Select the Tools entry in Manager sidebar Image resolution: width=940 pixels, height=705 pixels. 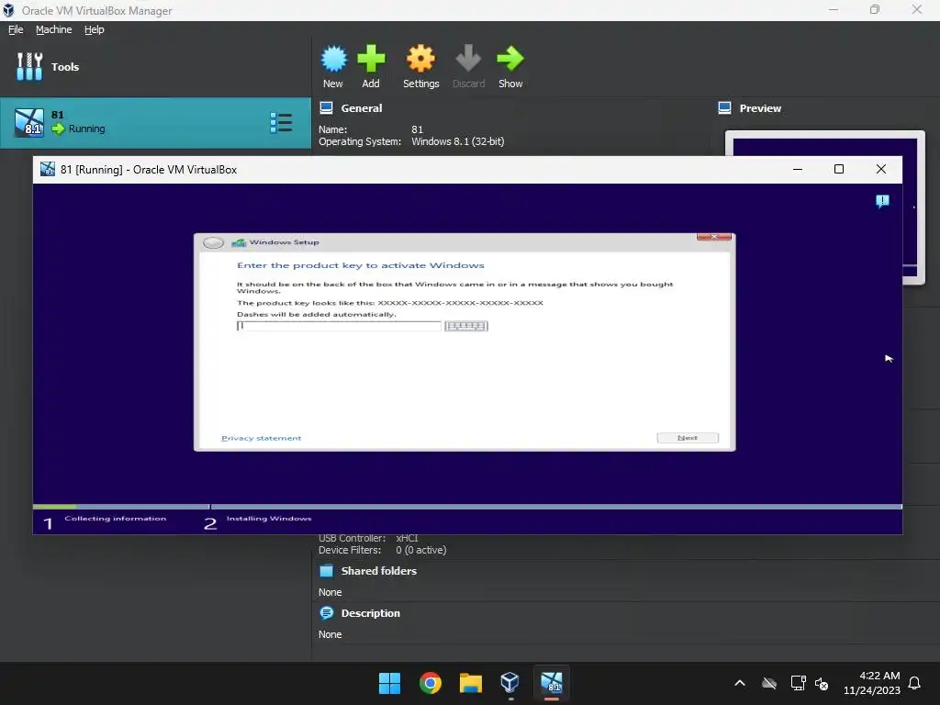pyautogui.click(x=156, y=66)
